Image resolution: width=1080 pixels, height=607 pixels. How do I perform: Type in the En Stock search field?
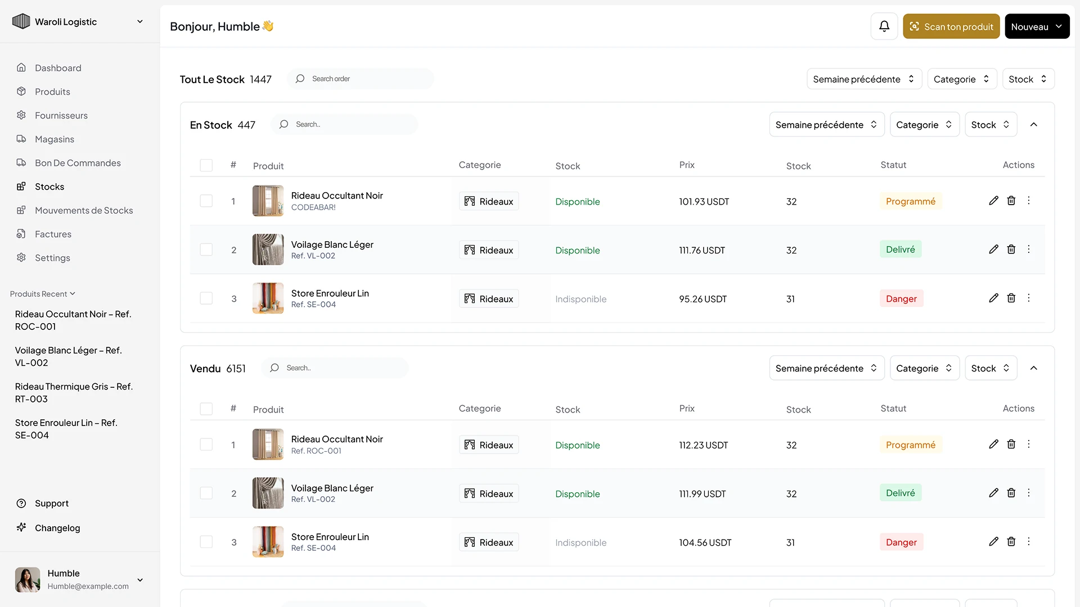click(344, 124)
